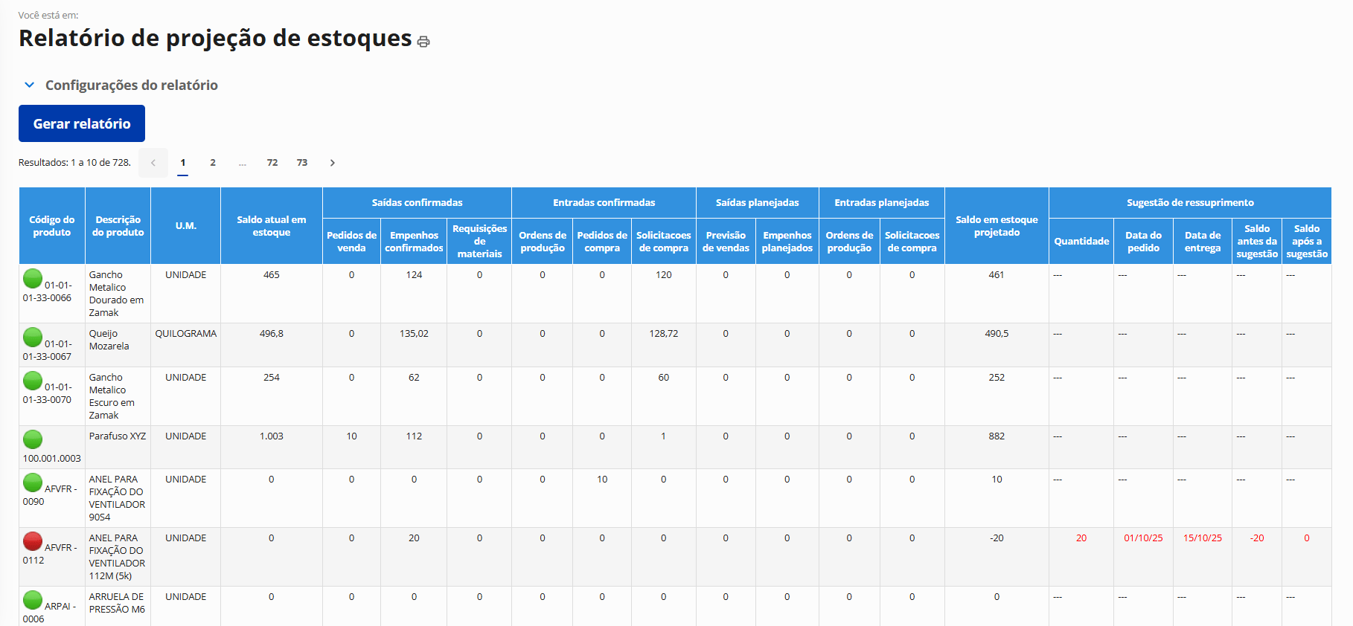Select current page 1 in pagination
Viewport: 1353px width, 626px height.
(x=183, y=163)
